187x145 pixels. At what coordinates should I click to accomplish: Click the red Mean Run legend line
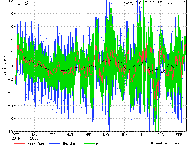(20, 143)
